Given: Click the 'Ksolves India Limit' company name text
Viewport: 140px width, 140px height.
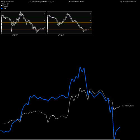Looking at the screenshot, I should pos(76,2).
